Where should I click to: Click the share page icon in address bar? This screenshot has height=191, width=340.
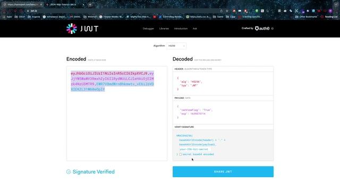(221, 11)
